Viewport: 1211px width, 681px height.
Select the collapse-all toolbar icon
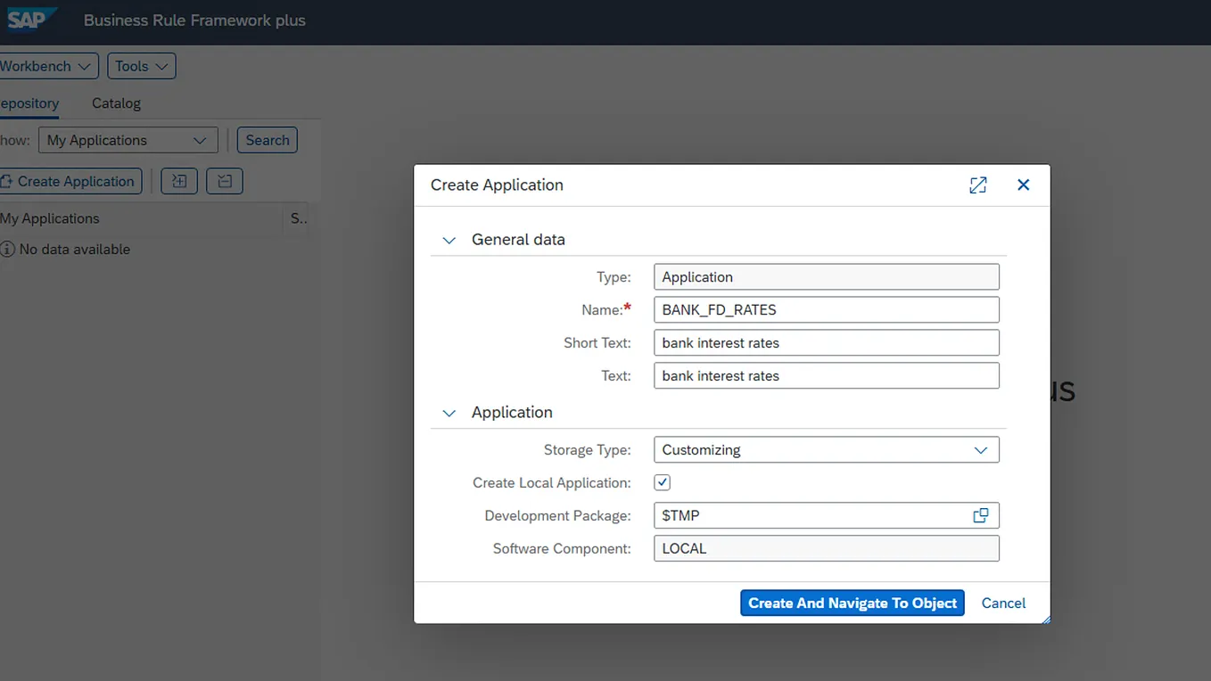click(224, 181)
